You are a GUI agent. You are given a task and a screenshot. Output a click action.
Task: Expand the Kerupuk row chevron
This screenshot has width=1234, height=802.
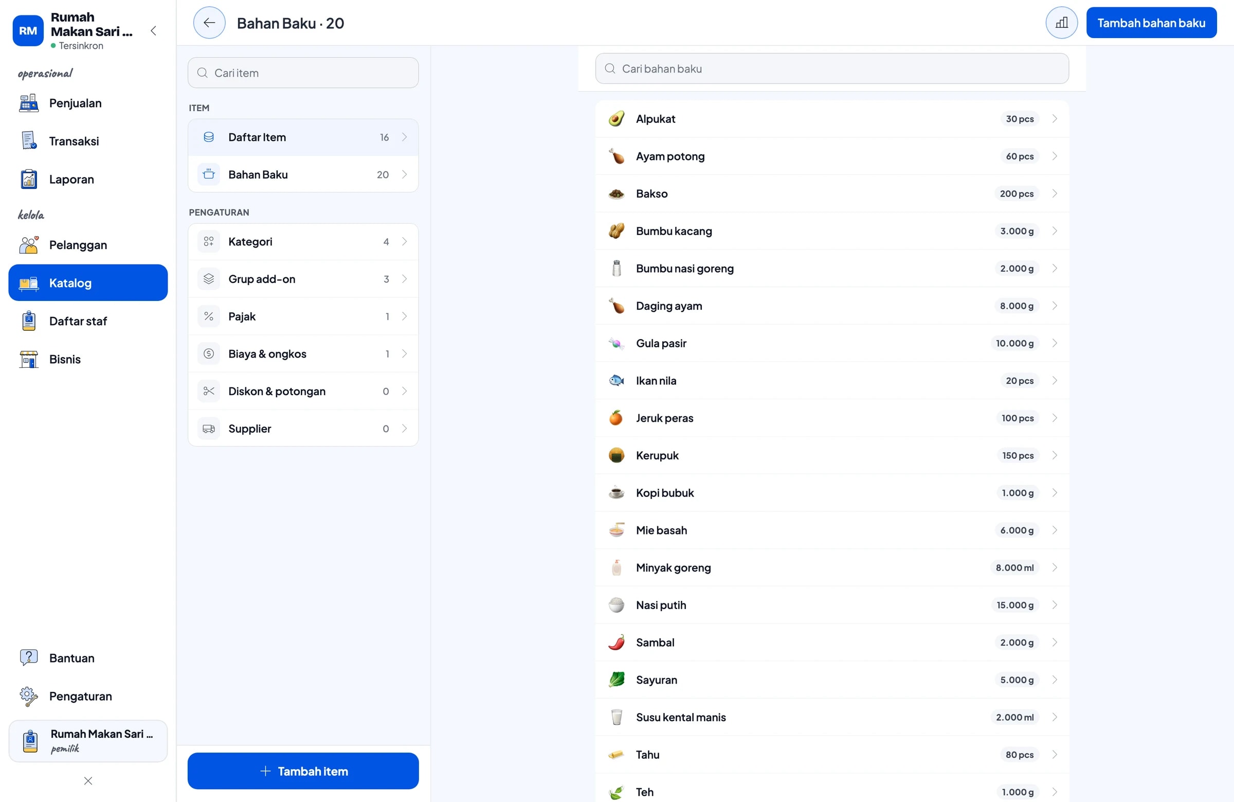pyautogui.click(x=1055, y=455)
